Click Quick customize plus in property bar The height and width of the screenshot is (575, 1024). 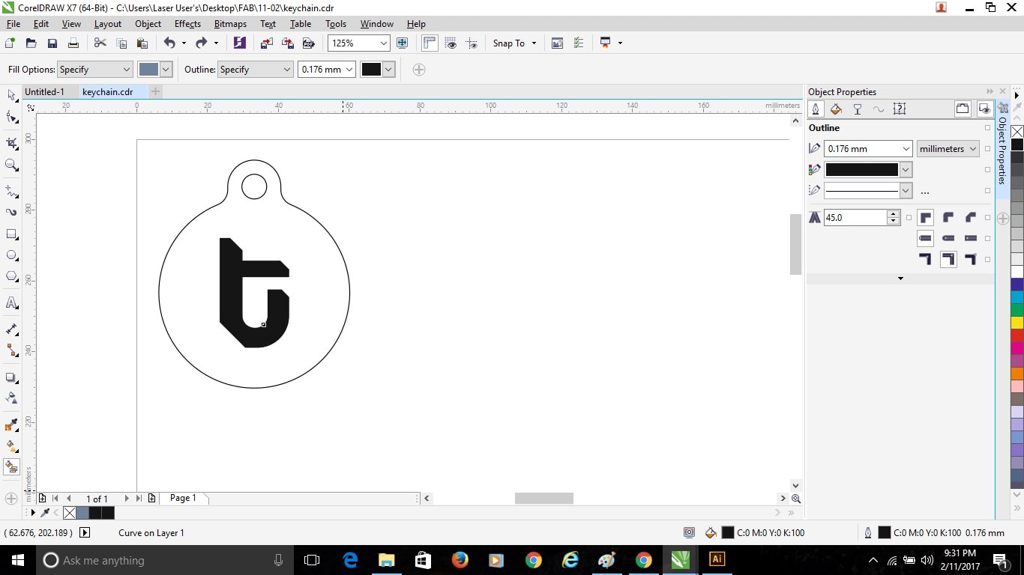coord(419,70)
